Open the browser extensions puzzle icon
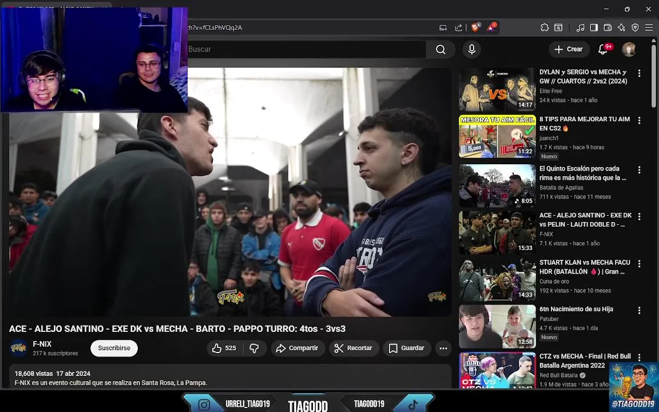Screen dimensions: 659x412 tap(545, 27)
